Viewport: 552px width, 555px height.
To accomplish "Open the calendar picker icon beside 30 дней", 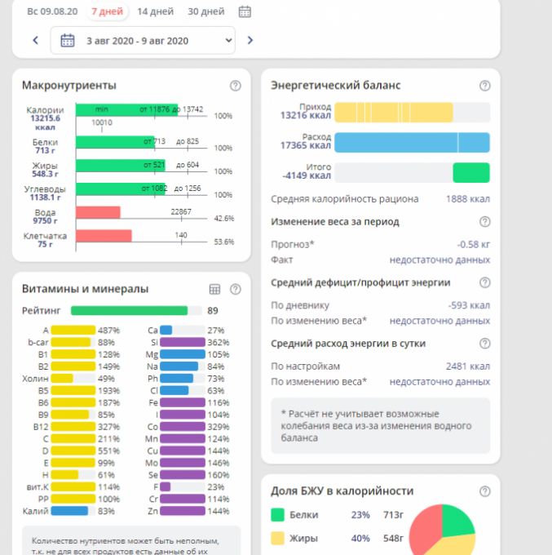I will coord(245,11).
